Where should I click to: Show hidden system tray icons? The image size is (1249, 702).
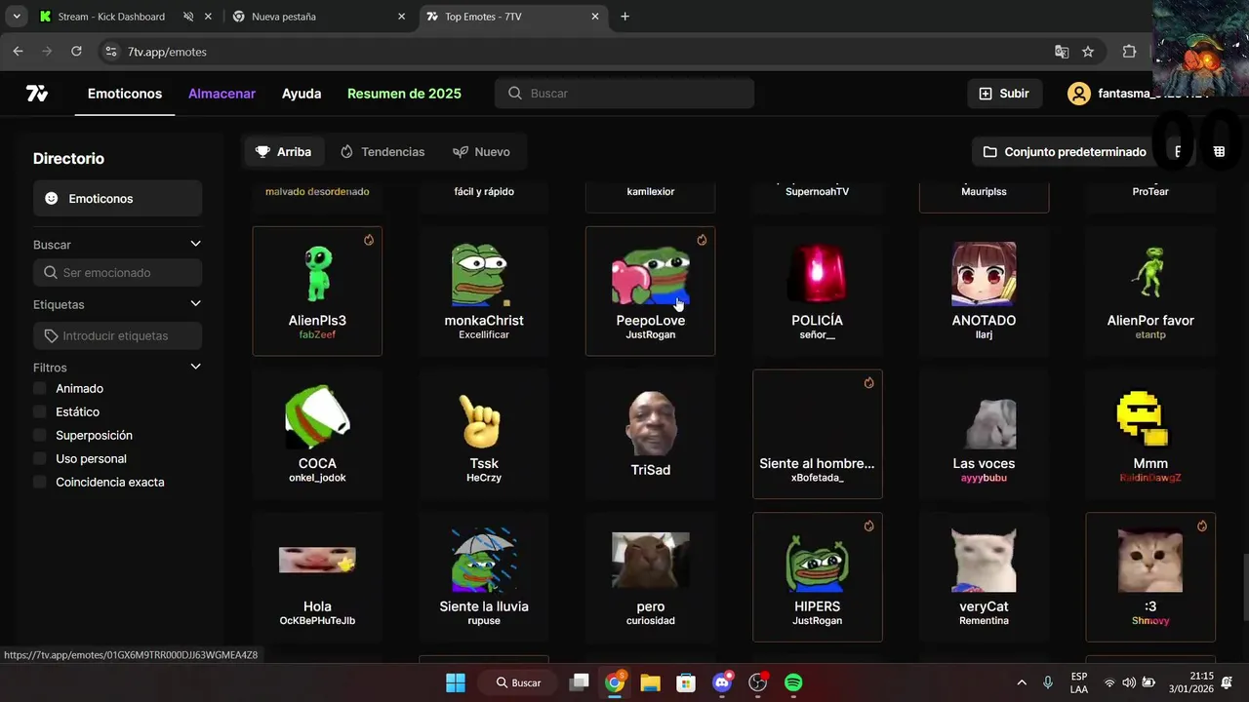[x=1022, y=682]
